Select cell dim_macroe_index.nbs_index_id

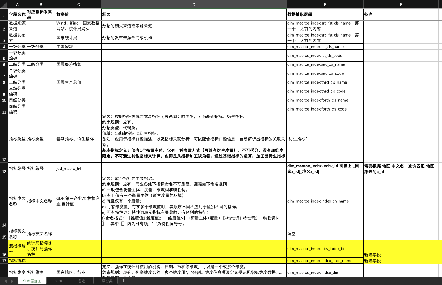click(x=325, y=249)
